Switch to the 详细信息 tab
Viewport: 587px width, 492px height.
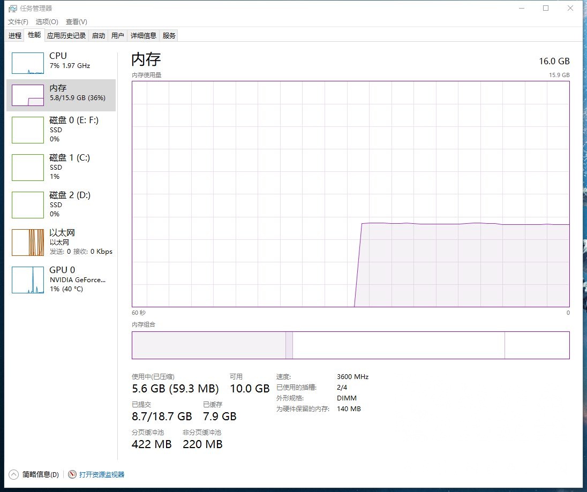(144, 35)
